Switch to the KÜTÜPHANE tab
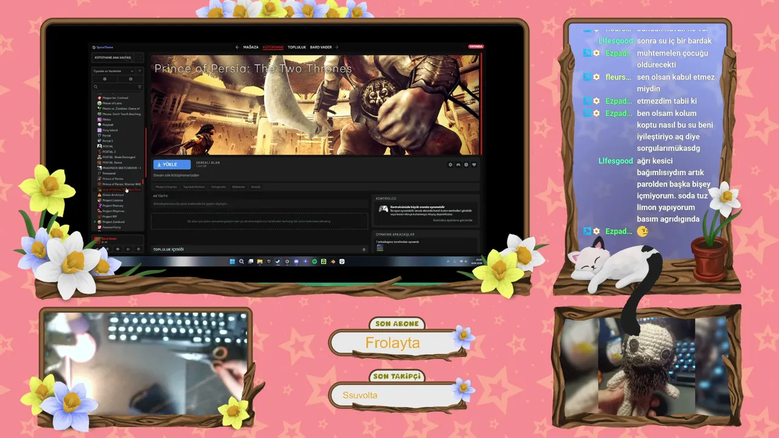Screen dimensions: 779x438 point(273,47)
